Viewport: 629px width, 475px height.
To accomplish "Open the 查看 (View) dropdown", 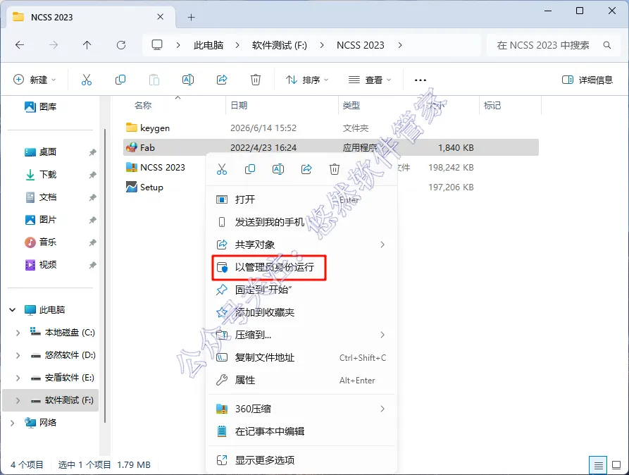I will tap(370, 80).
